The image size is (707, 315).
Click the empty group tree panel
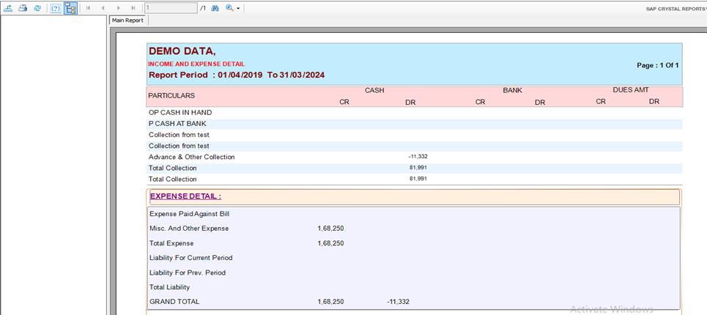pos(53,161)
